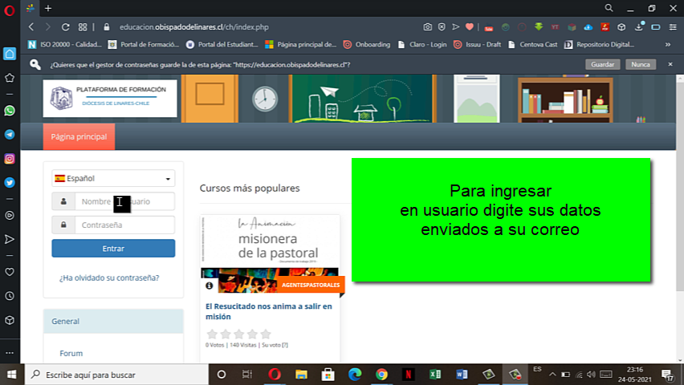This screenshot has width=684, height=385.
Task: Open the Página principal tab
Action: pos(79,137)
